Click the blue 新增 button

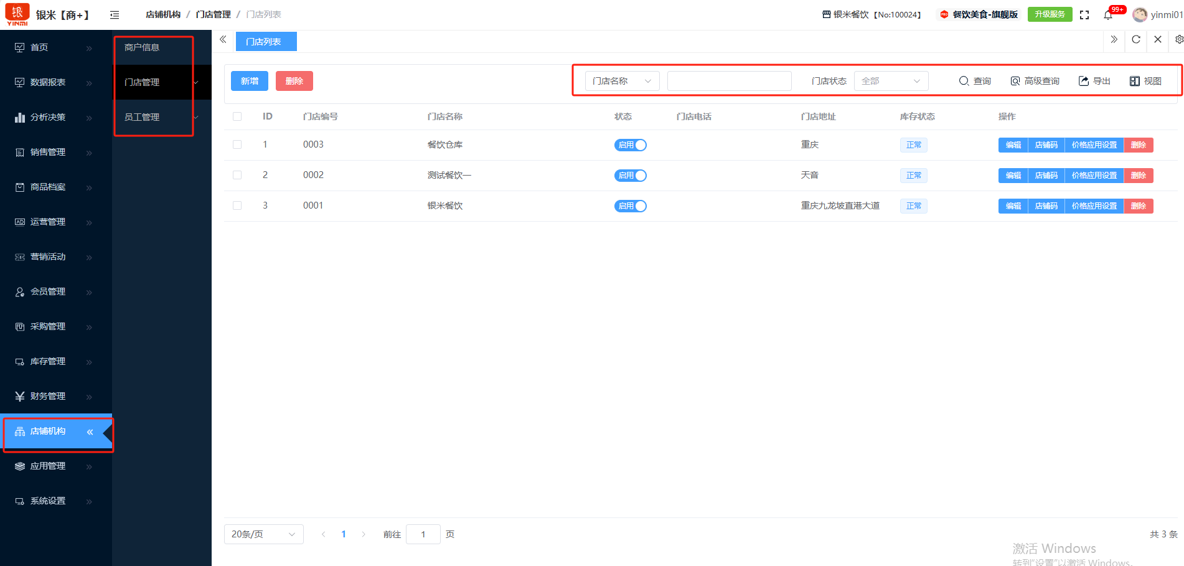(x=249, y=81)
